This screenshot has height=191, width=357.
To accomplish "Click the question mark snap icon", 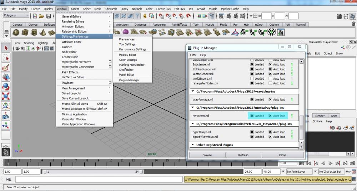I will 137,16.
